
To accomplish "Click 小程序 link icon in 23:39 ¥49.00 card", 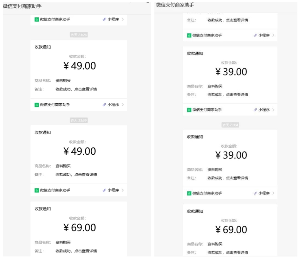I will tap(104, 190).
